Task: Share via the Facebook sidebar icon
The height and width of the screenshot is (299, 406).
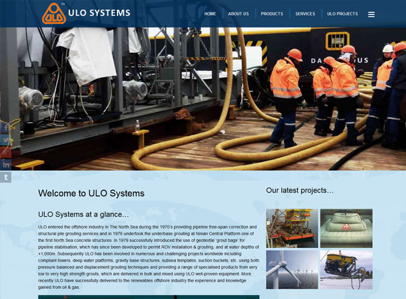Action: pyautogui.click(x=6, y=127)
